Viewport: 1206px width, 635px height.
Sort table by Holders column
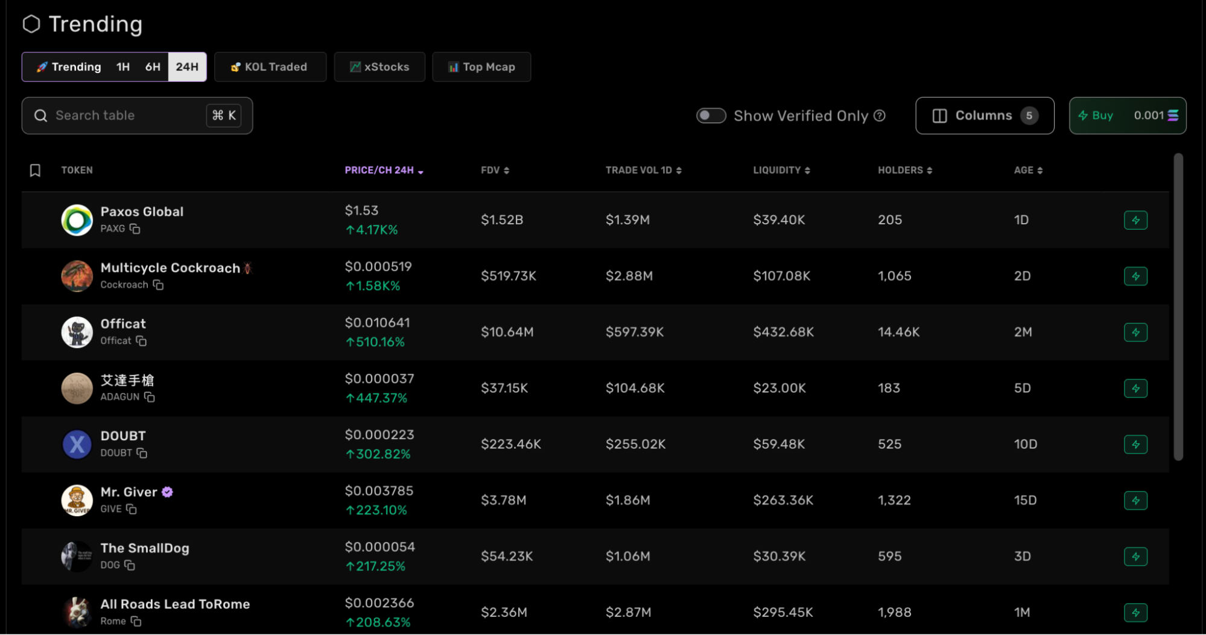click(904, 171)
